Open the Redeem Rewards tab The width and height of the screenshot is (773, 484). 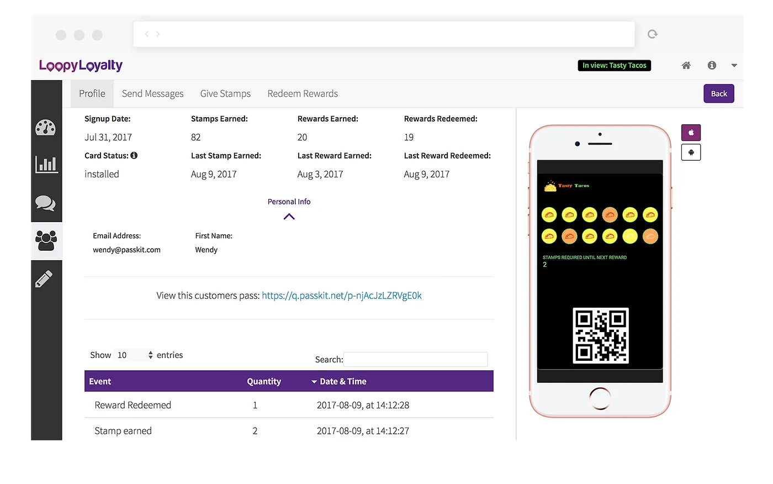point(303,94)
